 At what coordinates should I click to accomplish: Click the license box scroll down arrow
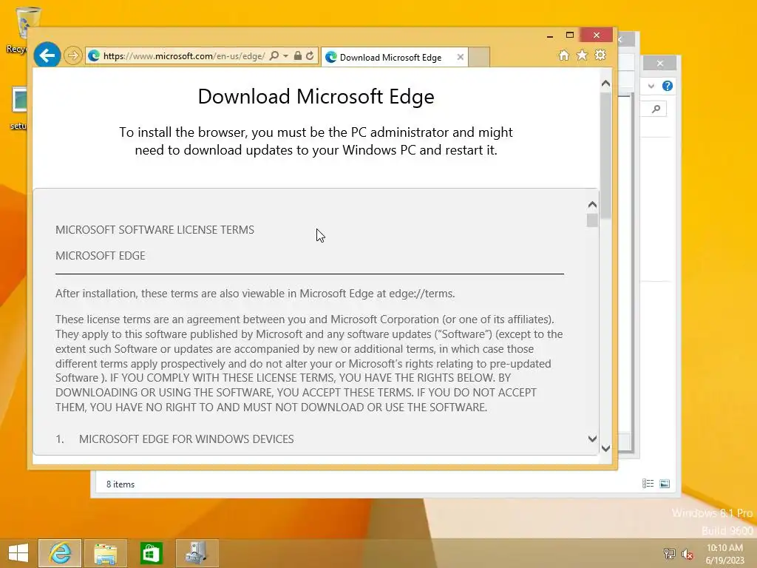592,439
